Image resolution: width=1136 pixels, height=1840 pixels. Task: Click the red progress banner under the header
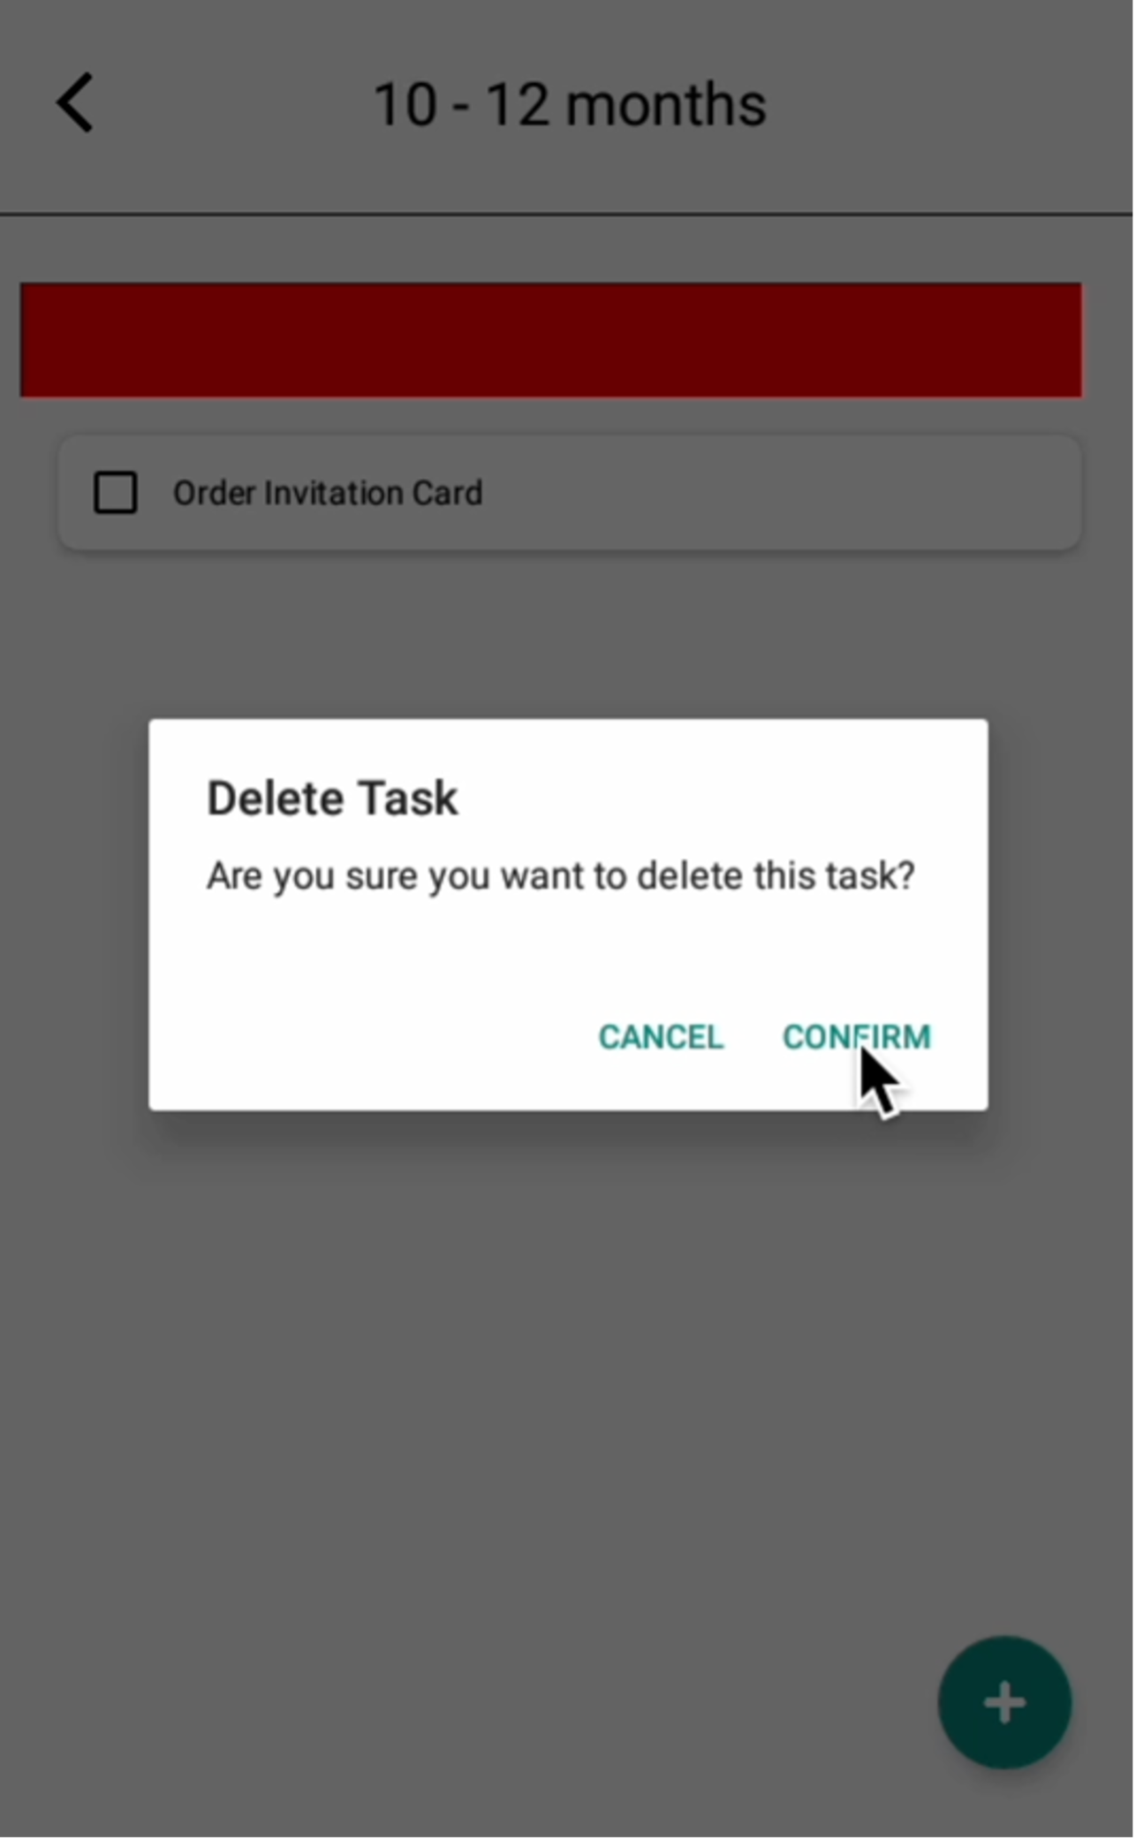click(551, 340)
